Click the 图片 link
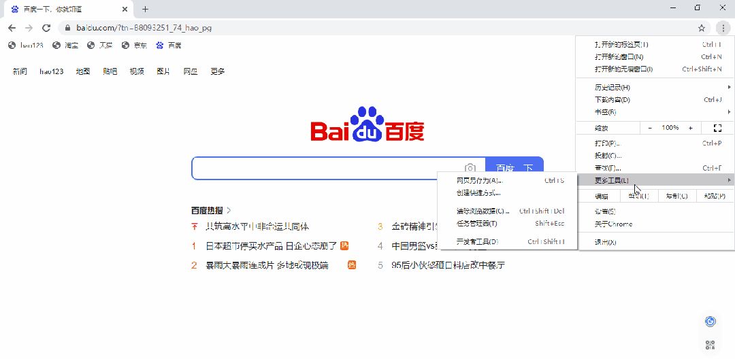Image resolution: width=735 pixels, height=359 pixels. [163, 71]
